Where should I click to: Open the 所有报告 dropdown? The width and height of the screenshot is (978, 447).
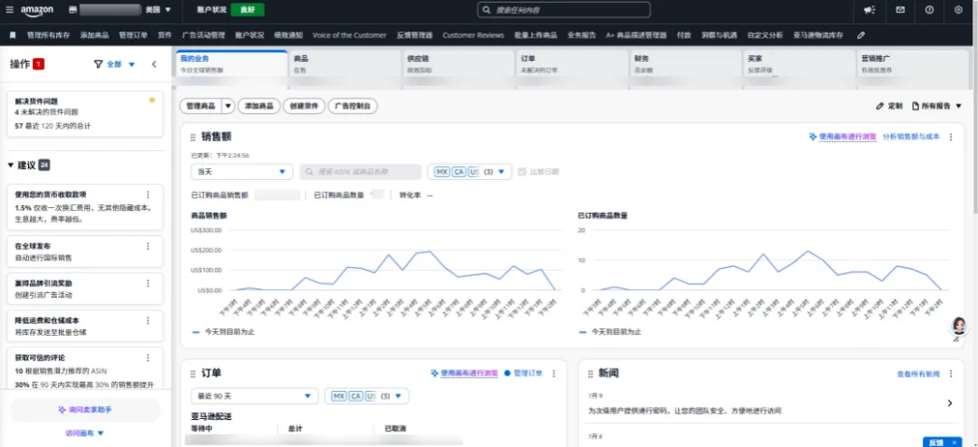[x=937, y=106]
